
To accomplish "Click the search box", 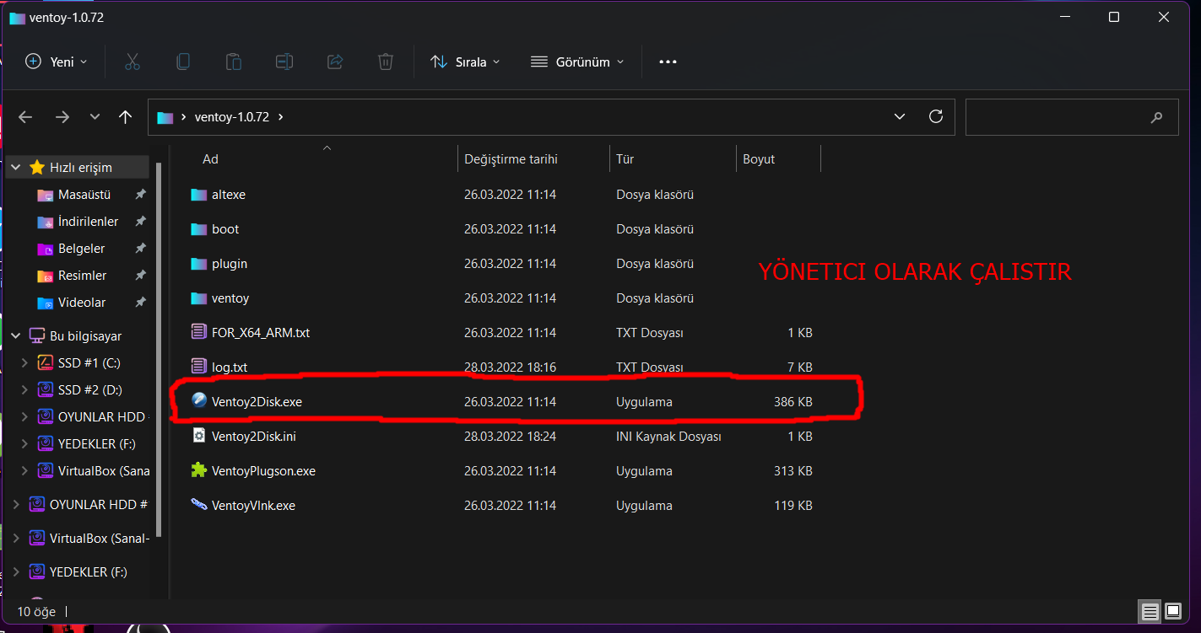I will (1072, 117).
